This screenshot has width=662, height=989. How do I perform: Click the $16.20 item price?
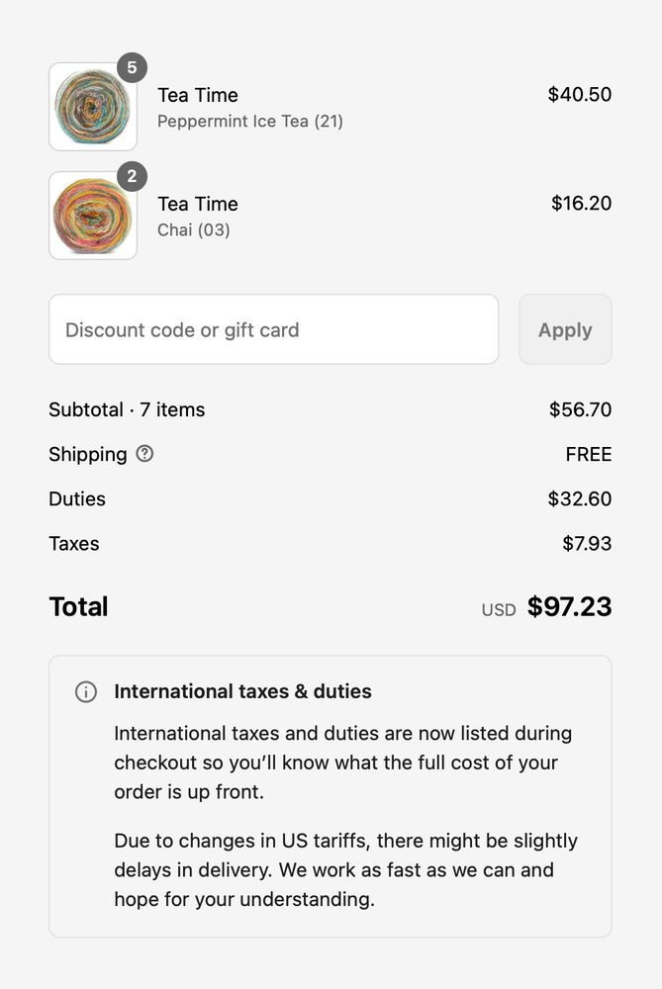[x=581, y=204]
